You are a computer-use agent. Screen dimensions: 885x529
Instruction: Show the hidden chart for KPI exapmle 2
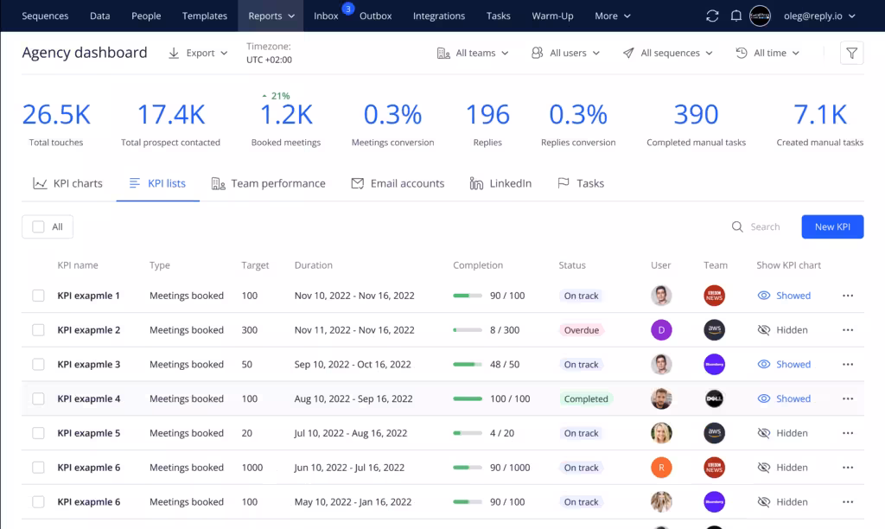coord(782,330)
